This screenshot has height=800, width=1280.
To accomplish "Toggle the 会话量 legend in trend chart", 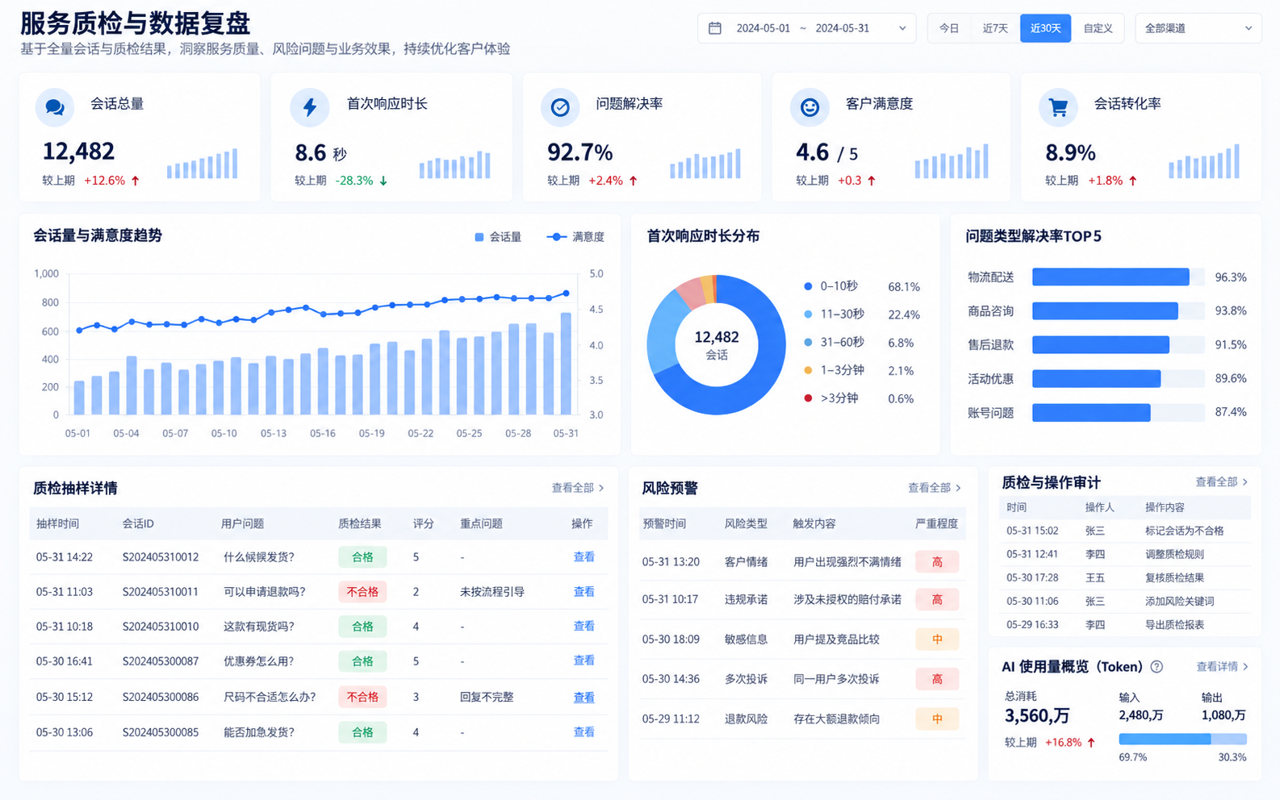I will [498, 237].
